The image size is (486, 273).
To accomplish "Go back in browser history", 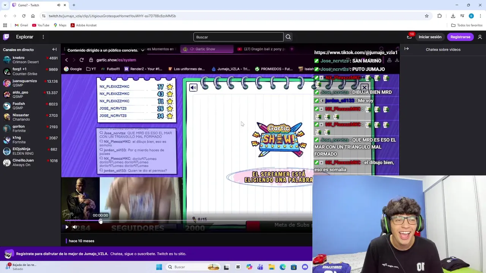I will coord(5,16).
